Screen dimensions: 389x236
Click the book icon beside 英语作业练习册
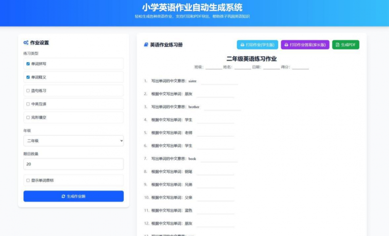[146, 45]
